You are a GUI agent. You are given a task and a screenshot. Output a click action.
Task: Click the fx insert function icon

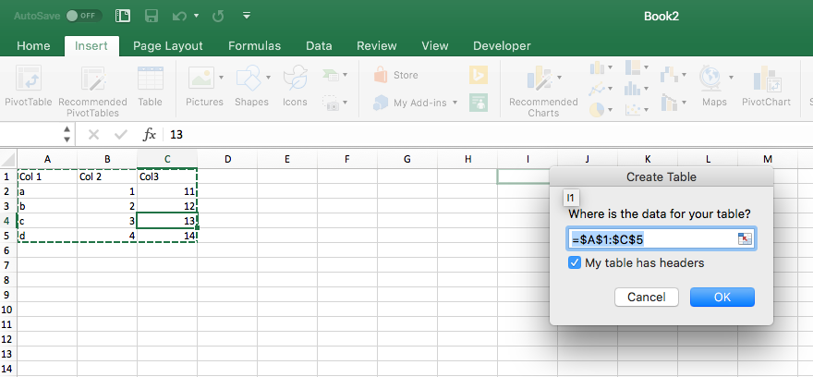(150, 135)
